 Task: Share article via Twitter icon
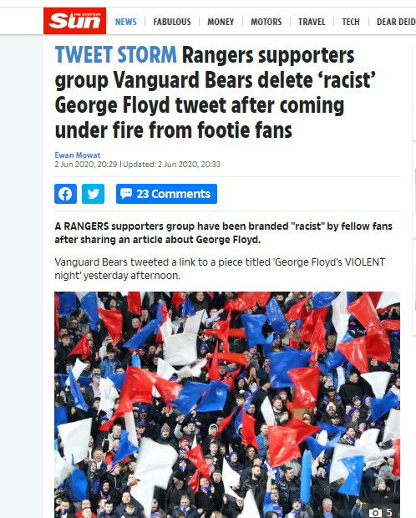[x=93, y=194]
